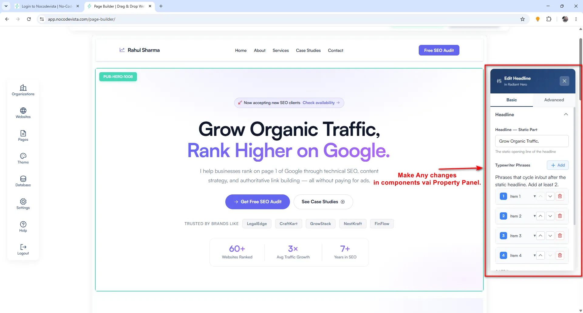Collapse the Headline section
The image size is (583, 313).
coord(566,114)
